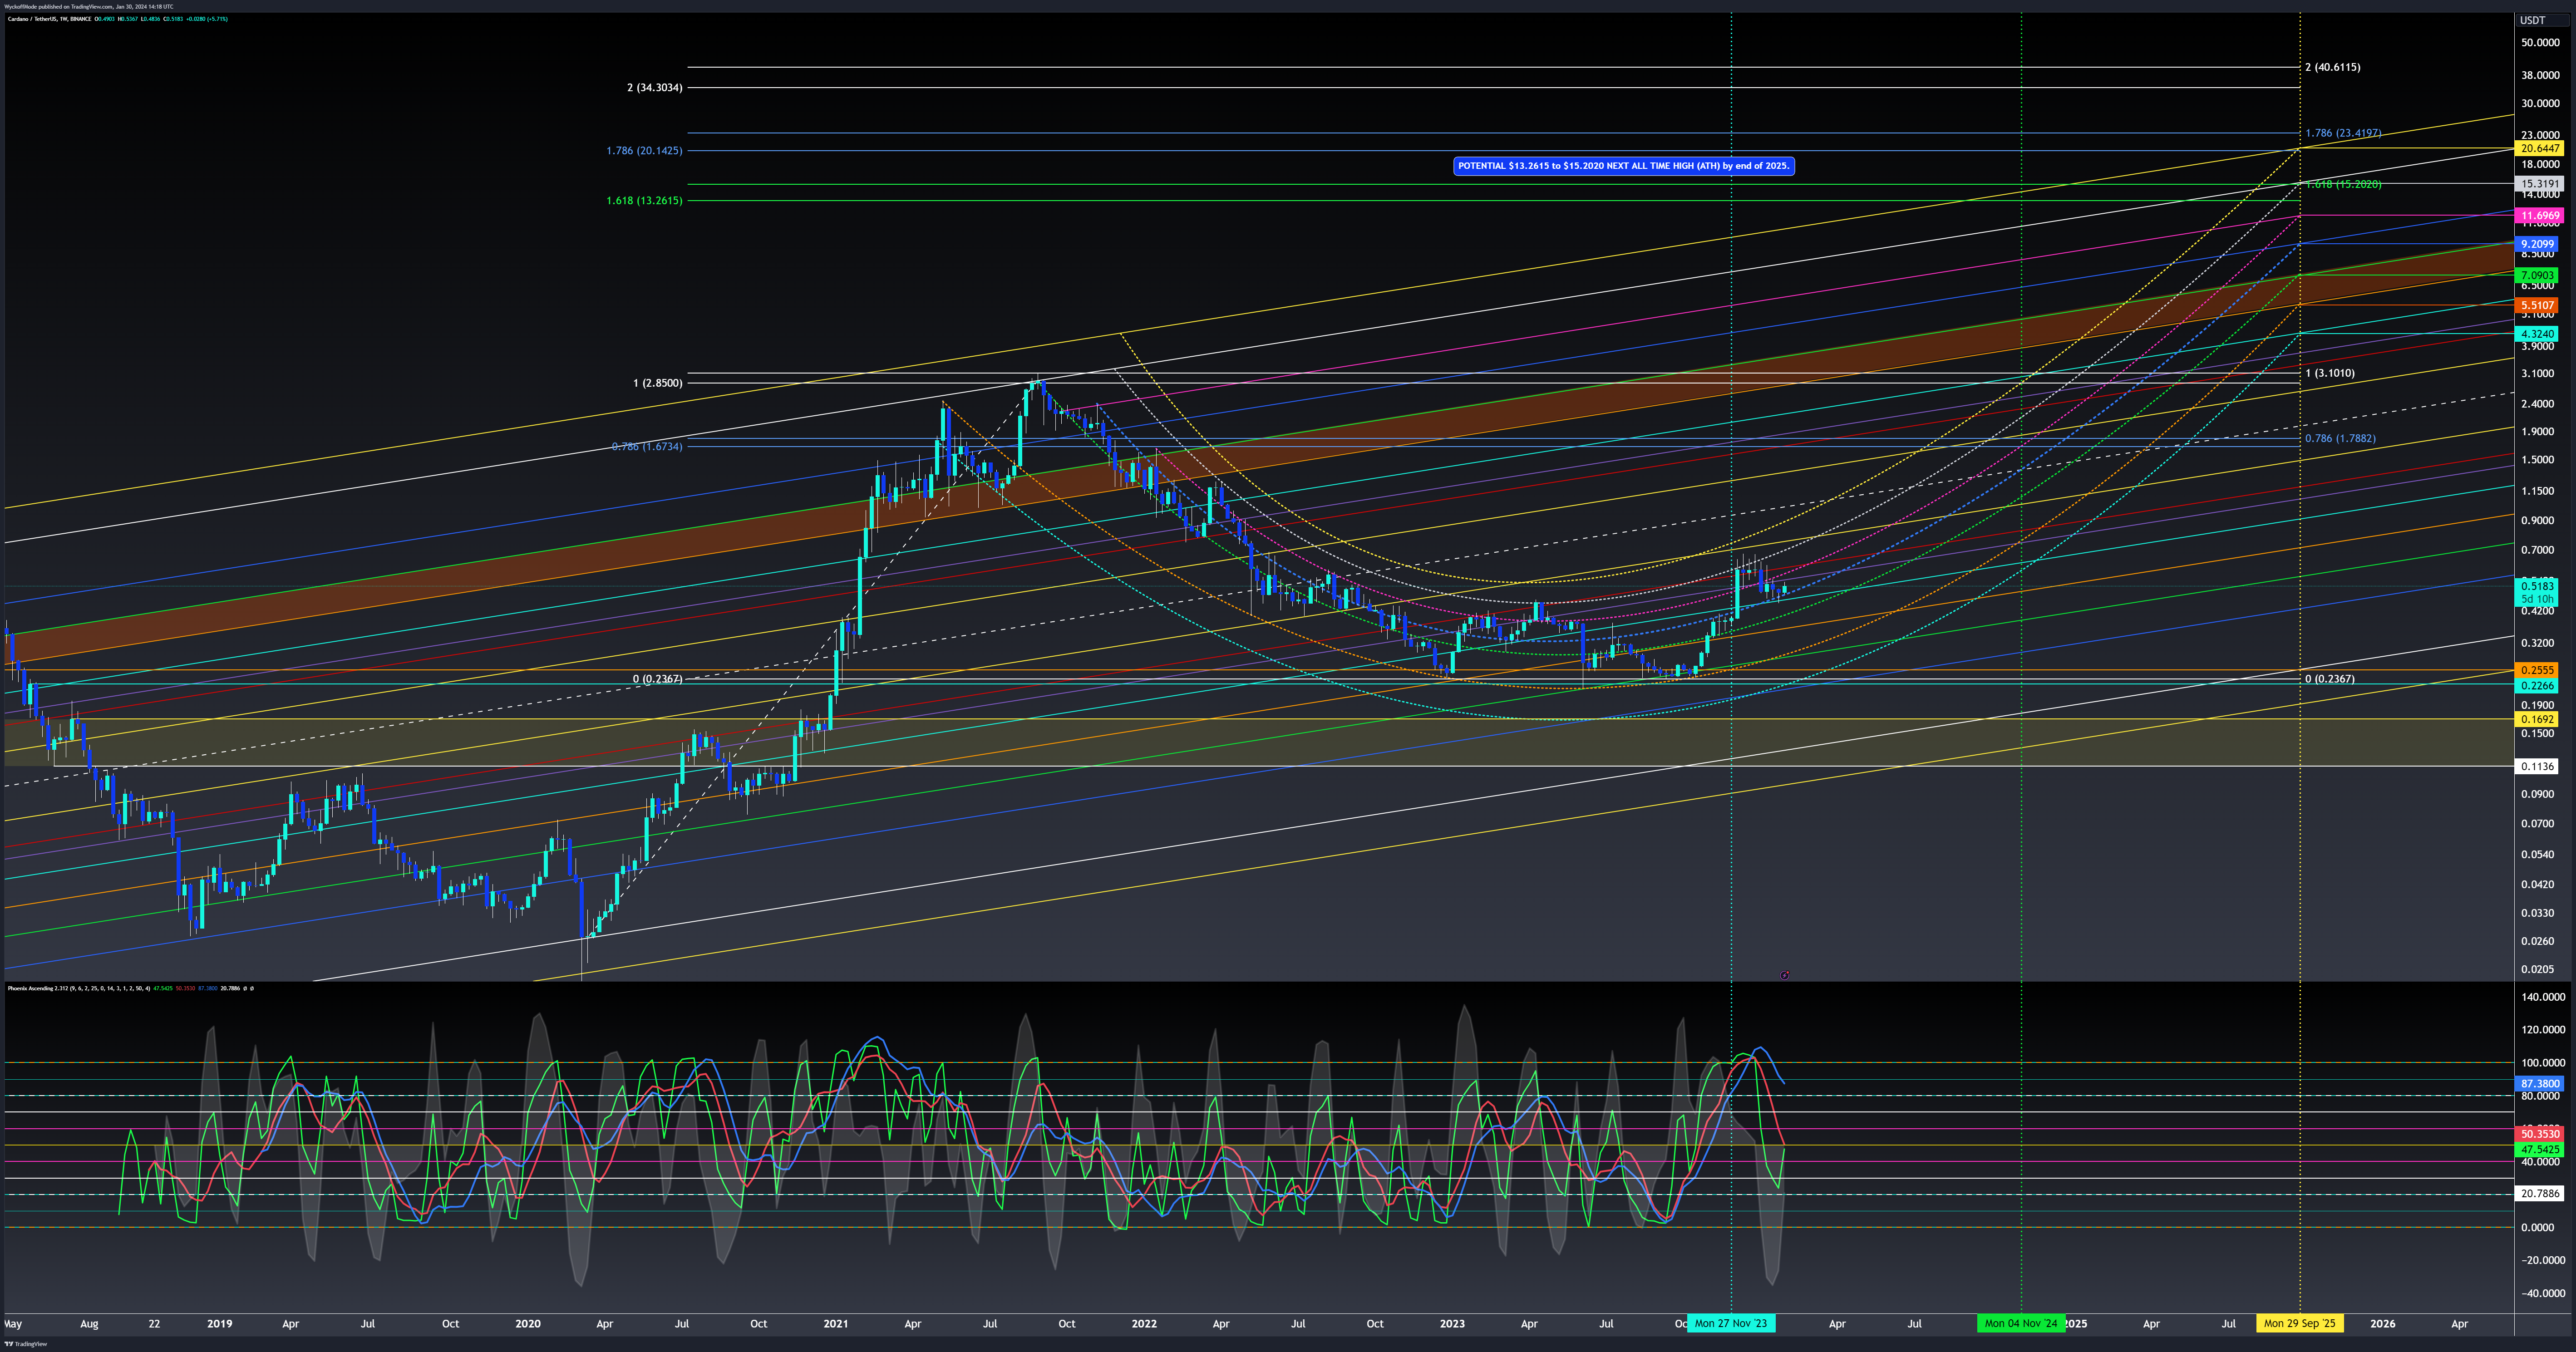Click the white 0.1136 price label
The width and height of the screenshot is (2576, 1352).
coord(2537,766)
